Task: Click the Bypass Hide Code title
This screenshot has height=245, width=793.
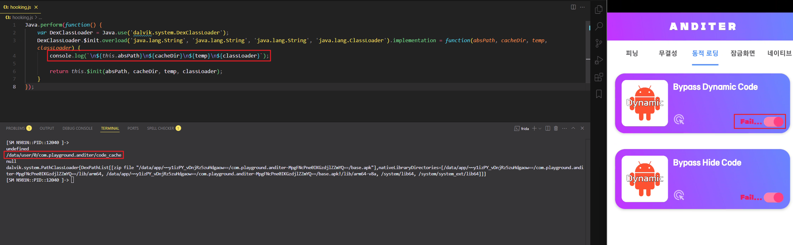Action: pyautogui.click(x=707, y=162)
